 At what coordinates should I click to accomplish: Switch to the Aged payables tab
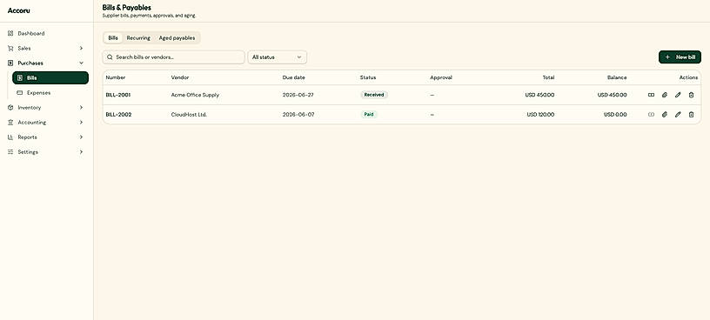(177, 38)
